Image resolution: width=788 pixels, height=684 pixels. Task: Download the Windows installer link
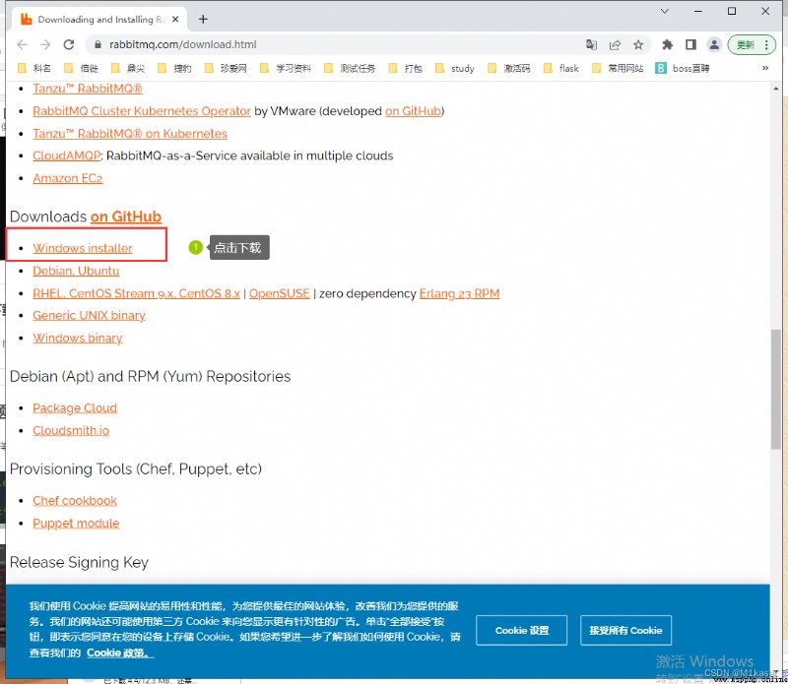[83, 248]
